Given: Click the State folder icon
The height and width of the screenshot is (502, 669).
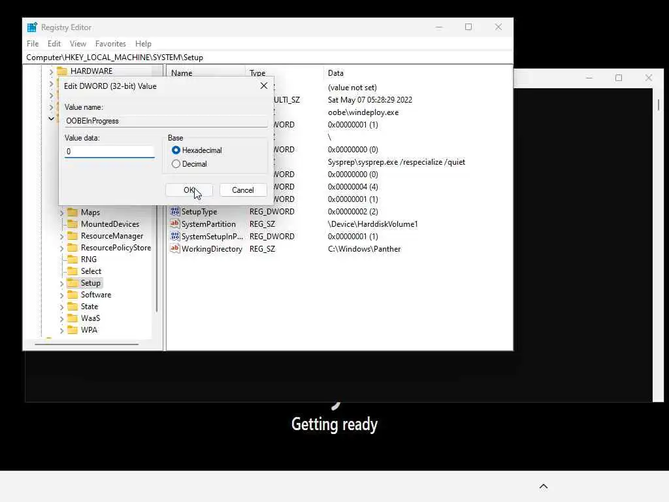Looking at the screenshot, I should 73,306.
